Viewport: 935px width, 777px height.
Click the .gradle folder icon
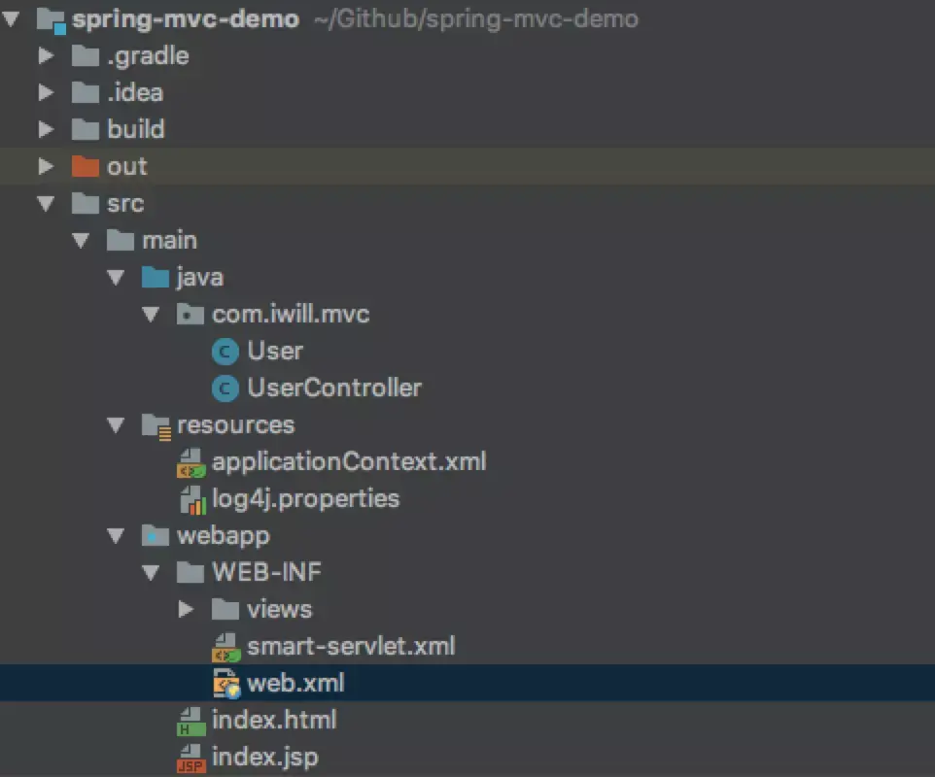pos(86,56)
